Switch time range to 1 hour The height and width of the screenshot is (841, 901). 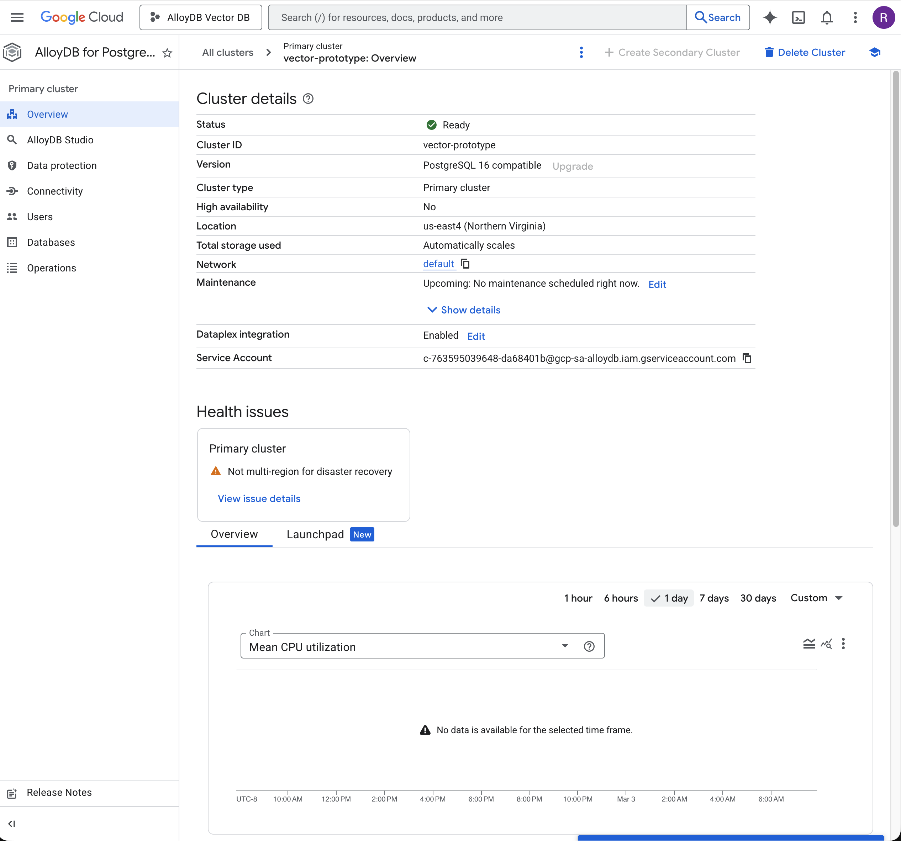click(578, 598)
